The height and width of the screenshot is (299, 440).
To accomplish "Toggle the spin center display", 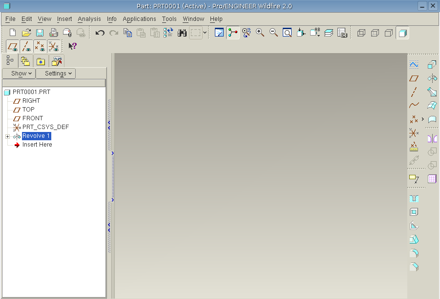I will click(232, 33).
